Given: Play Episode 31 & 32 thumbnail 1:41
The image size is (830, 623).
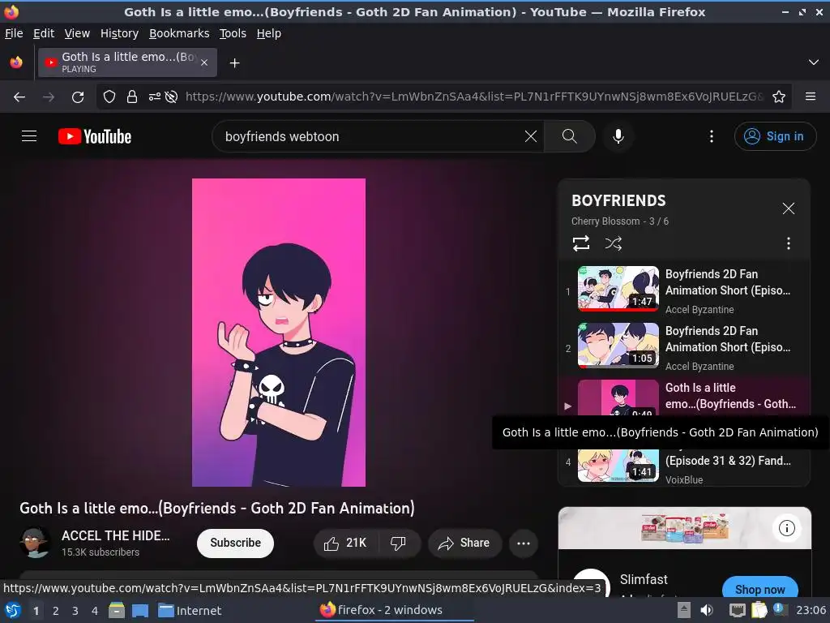Looking at the screenshot, I should pyautogui.click(x=618, y=465).
